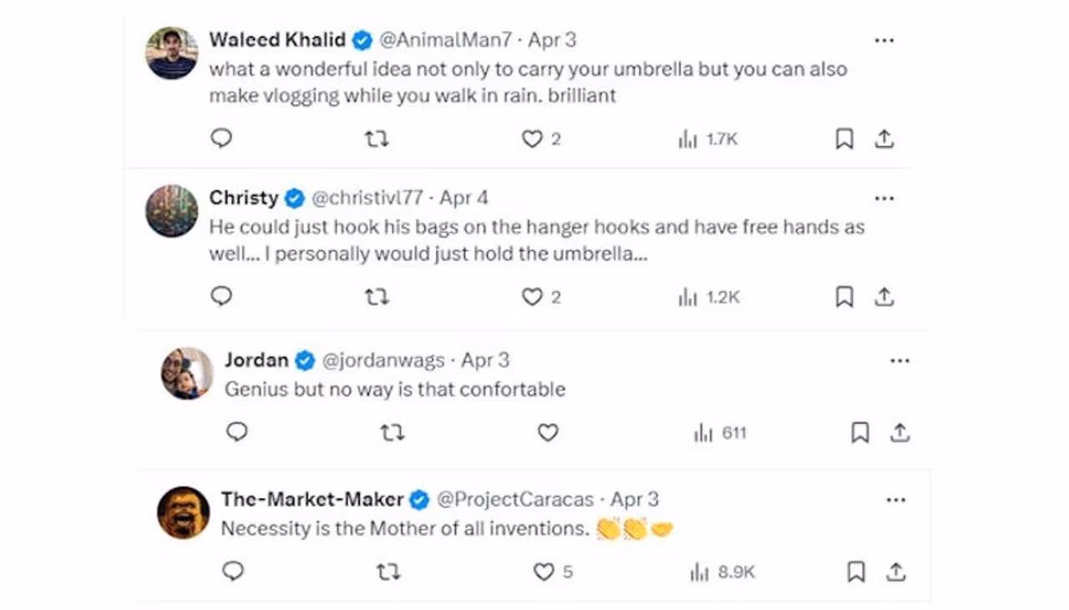Open more options for Christy's tweet
1069x610 pixels.
click(884, 199)
